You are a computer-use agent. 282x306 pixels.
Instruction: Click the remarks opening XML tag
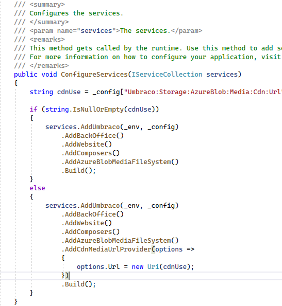tap(47, 40)
